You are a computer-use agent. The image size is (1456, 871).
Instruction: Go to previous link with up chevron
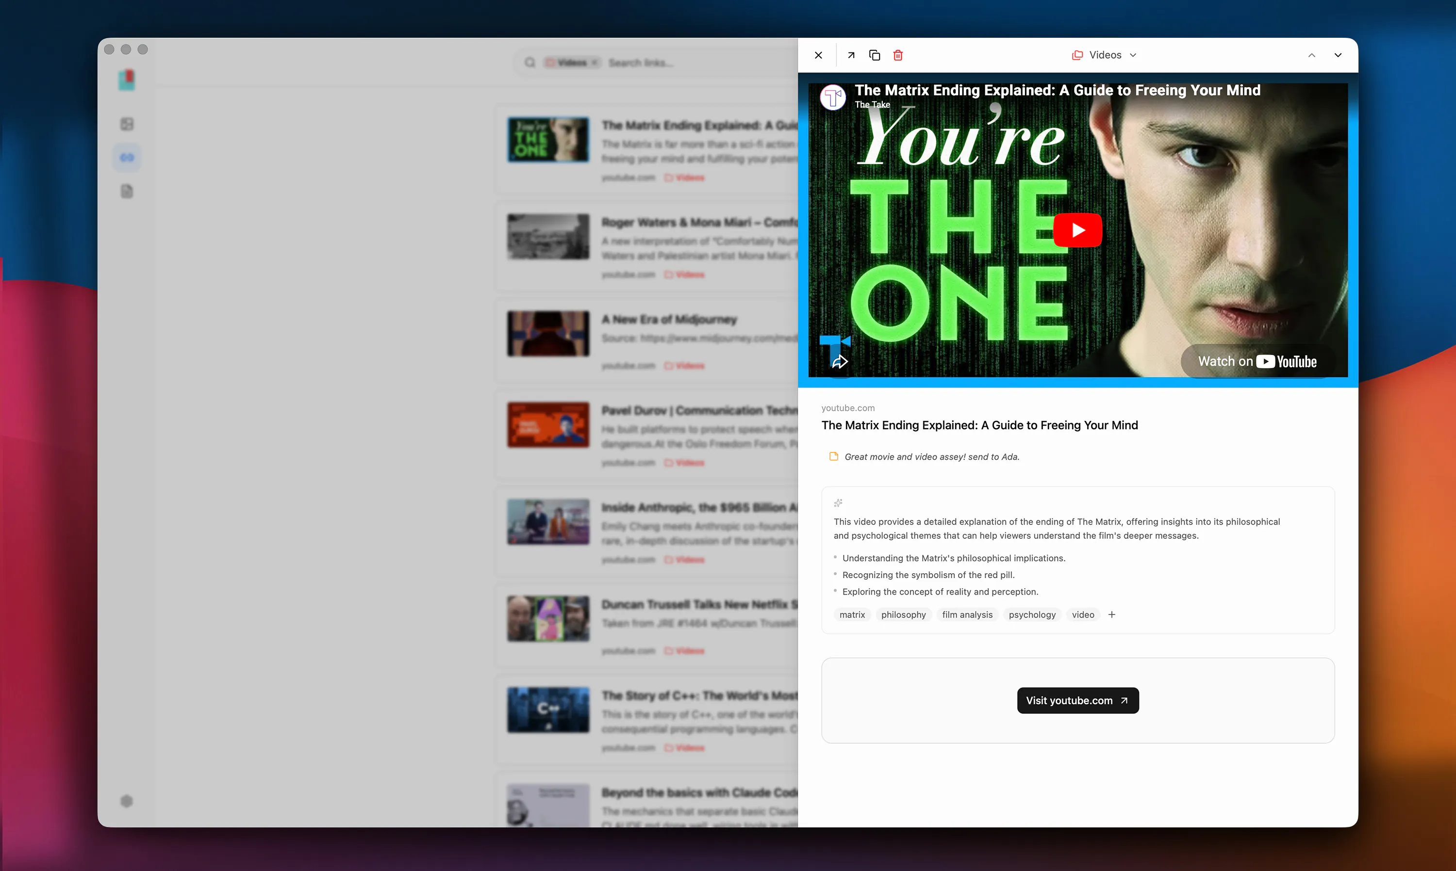coord(1311,55)
